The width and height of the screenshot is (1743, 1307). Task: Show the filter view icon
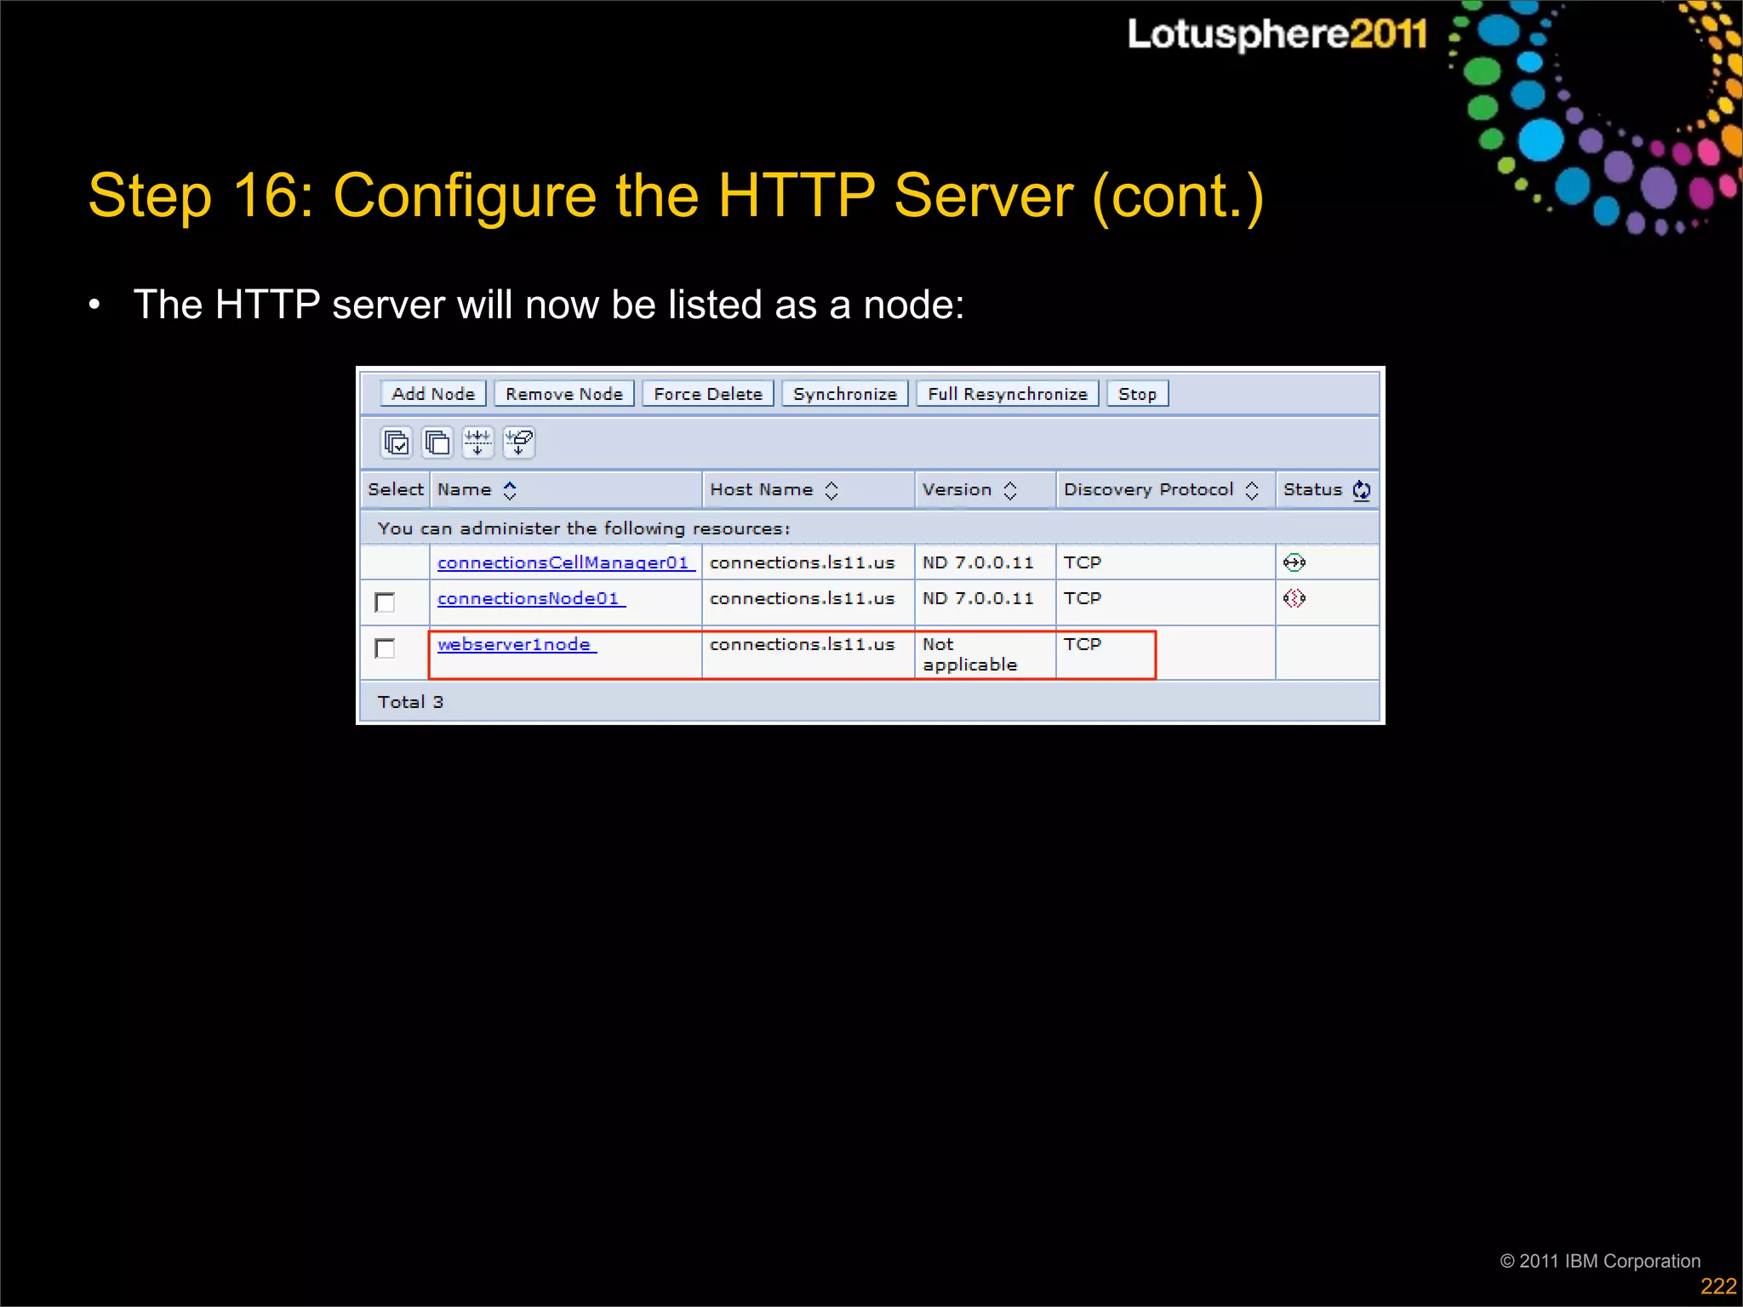click(x=477, y=442)
